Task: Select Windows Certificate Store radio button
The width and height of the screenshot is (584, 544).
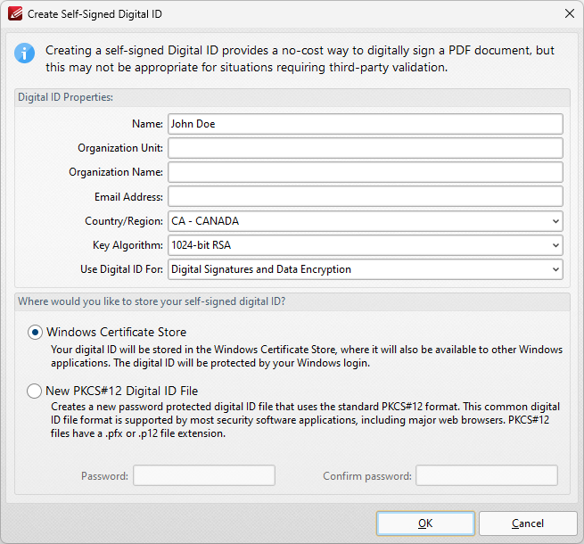Action: point(35,332)
